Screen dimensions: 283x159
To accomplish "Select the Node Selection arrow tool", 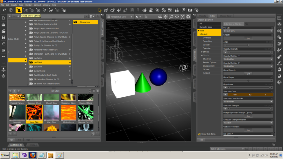I will point(100,10).
